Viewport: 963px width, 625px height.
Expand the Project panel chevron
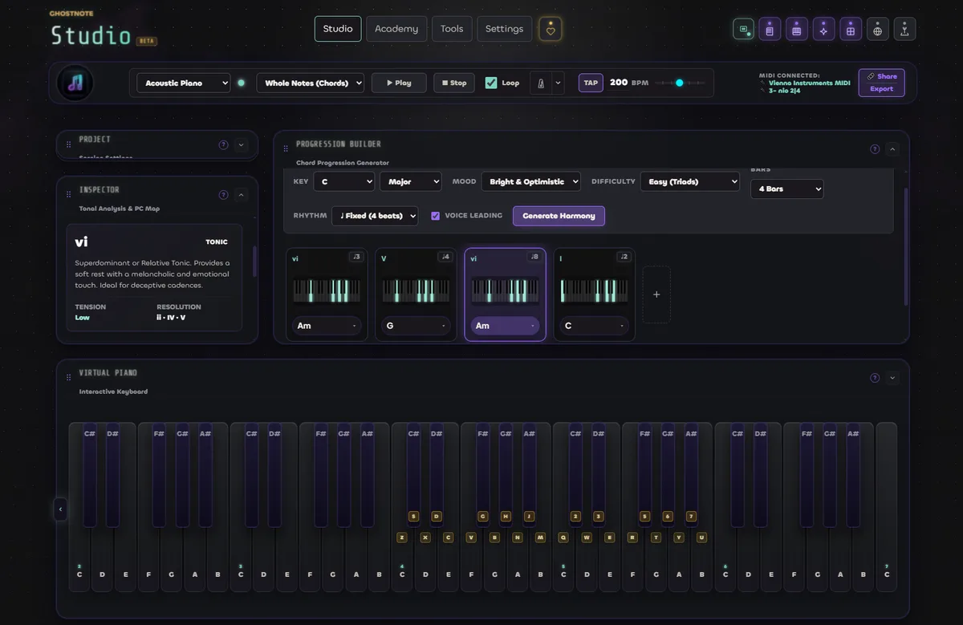pos(242,145)
